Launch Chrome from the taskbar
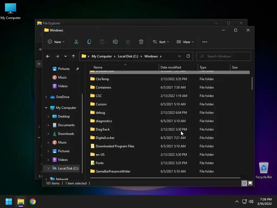This screenshot has width=277, height=208. pyautogui.click(x=33, y=201)
